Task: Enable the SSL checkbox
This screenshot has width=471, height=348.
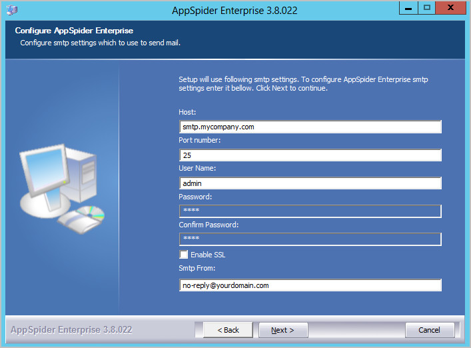Action: coord(184,255)
